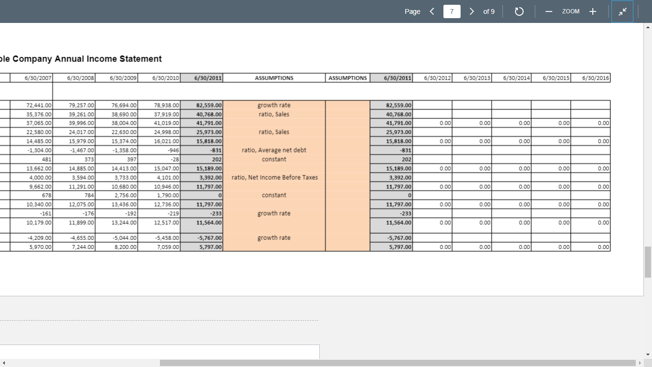Click the 'ratio, Average net debt' assumption
The image size is (652, 367).
274,150
